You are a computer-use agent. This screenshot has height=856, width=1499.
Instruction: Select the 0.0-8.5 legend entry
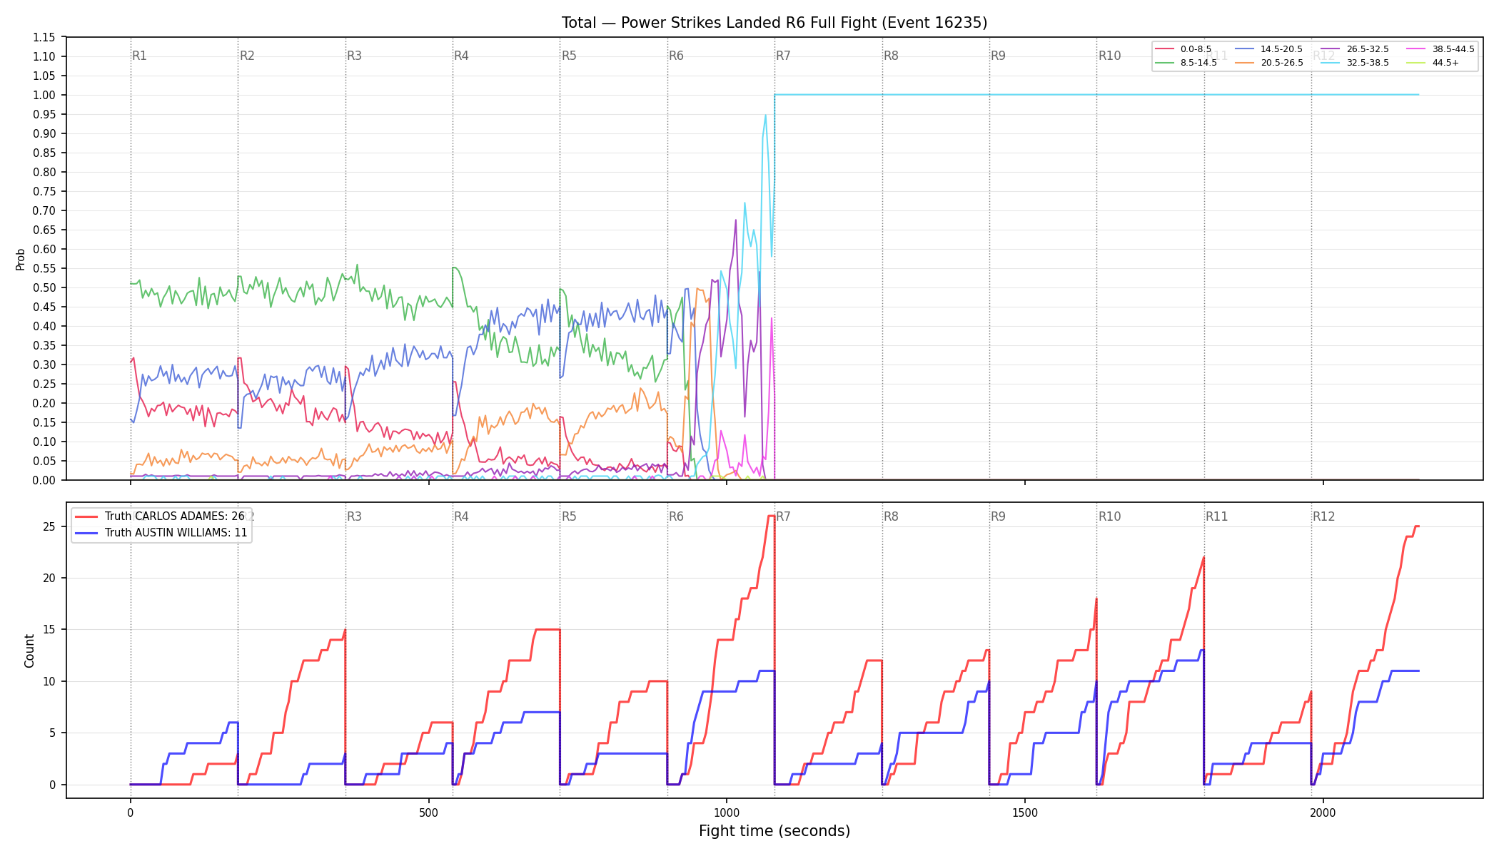(x=1183, y=49)
